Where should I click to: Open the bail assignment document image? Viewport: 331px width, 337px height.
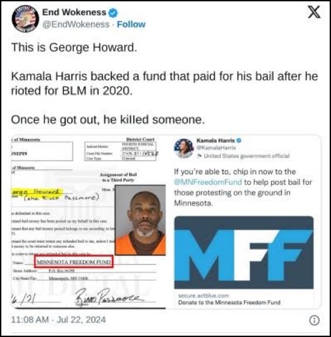click(88, 222)
